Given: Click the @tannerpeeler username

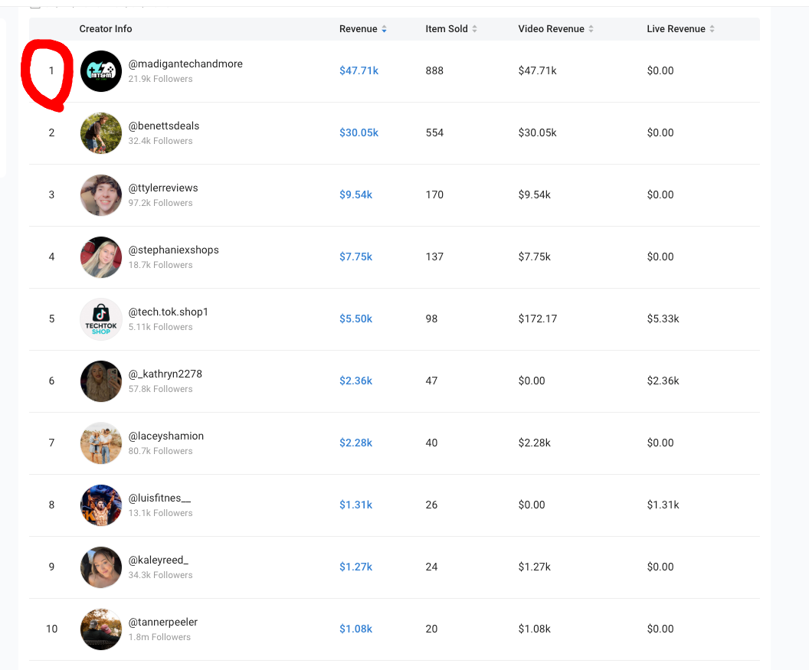Looking at the screenshot, I should (x=162, y=622).
